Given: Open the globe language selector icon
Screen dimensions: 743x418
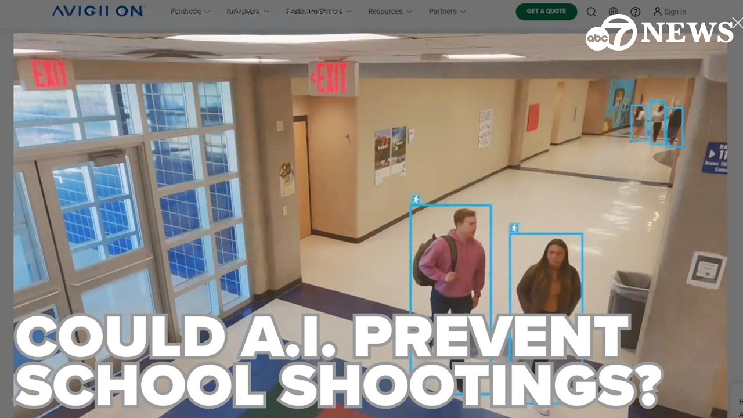Looking at the screenshot, I should (x=614, y=12).
